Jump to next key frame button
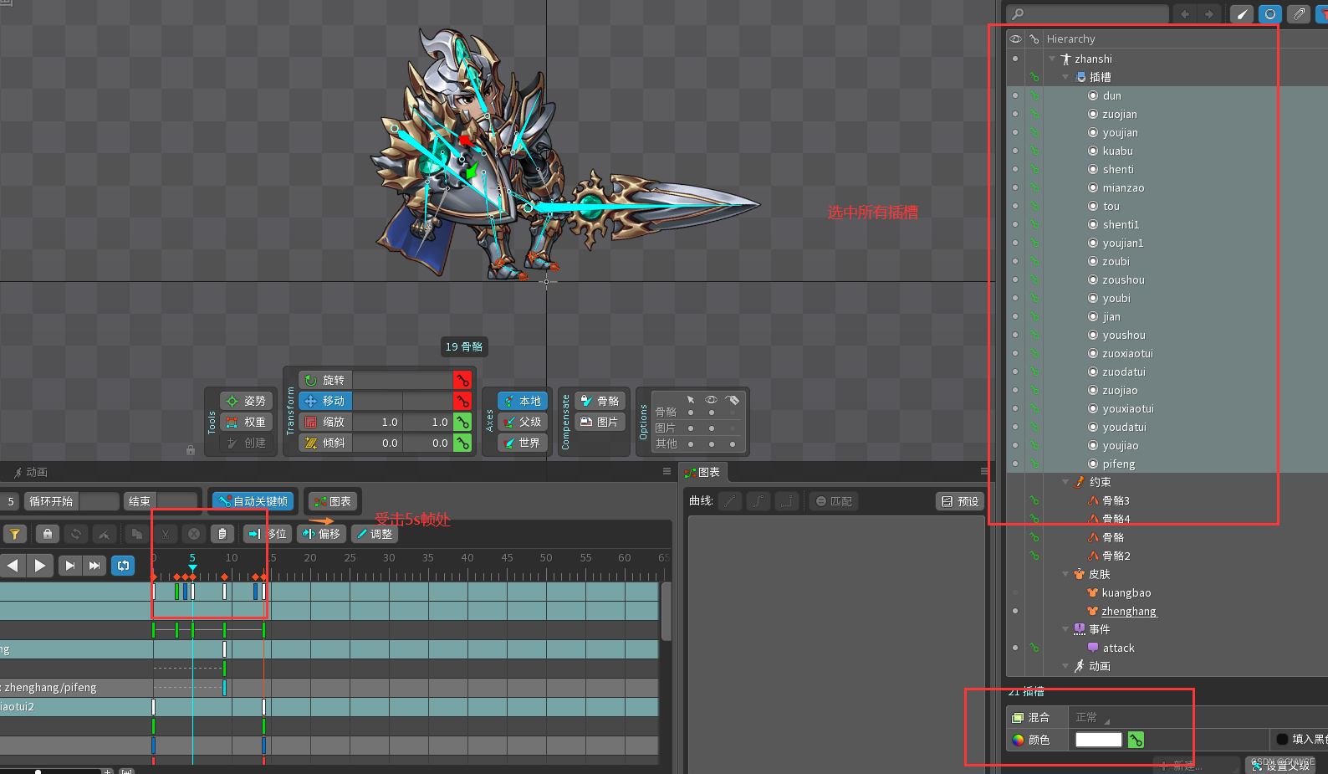 70,566
